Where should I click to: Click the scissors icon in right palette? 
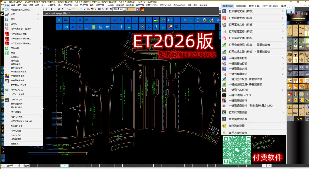tap(290, 41)
